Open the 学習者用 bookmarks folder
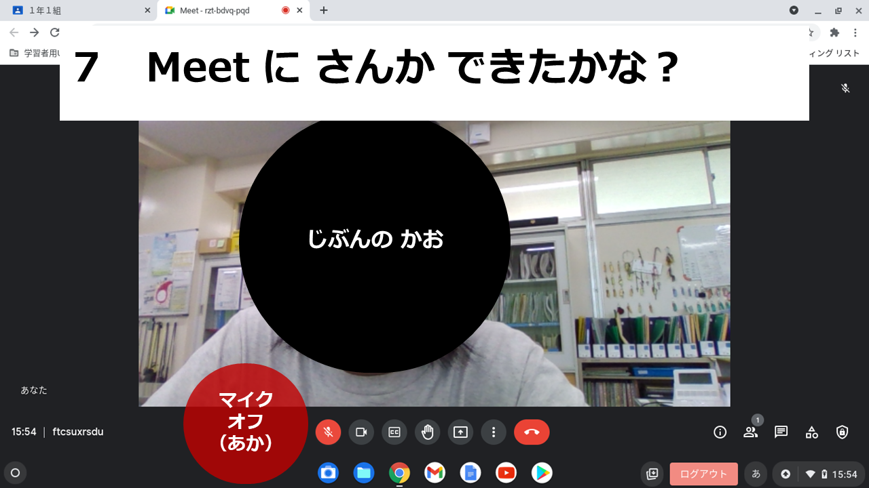This screenshot has width=869, height=488. (x=35, y=53)
